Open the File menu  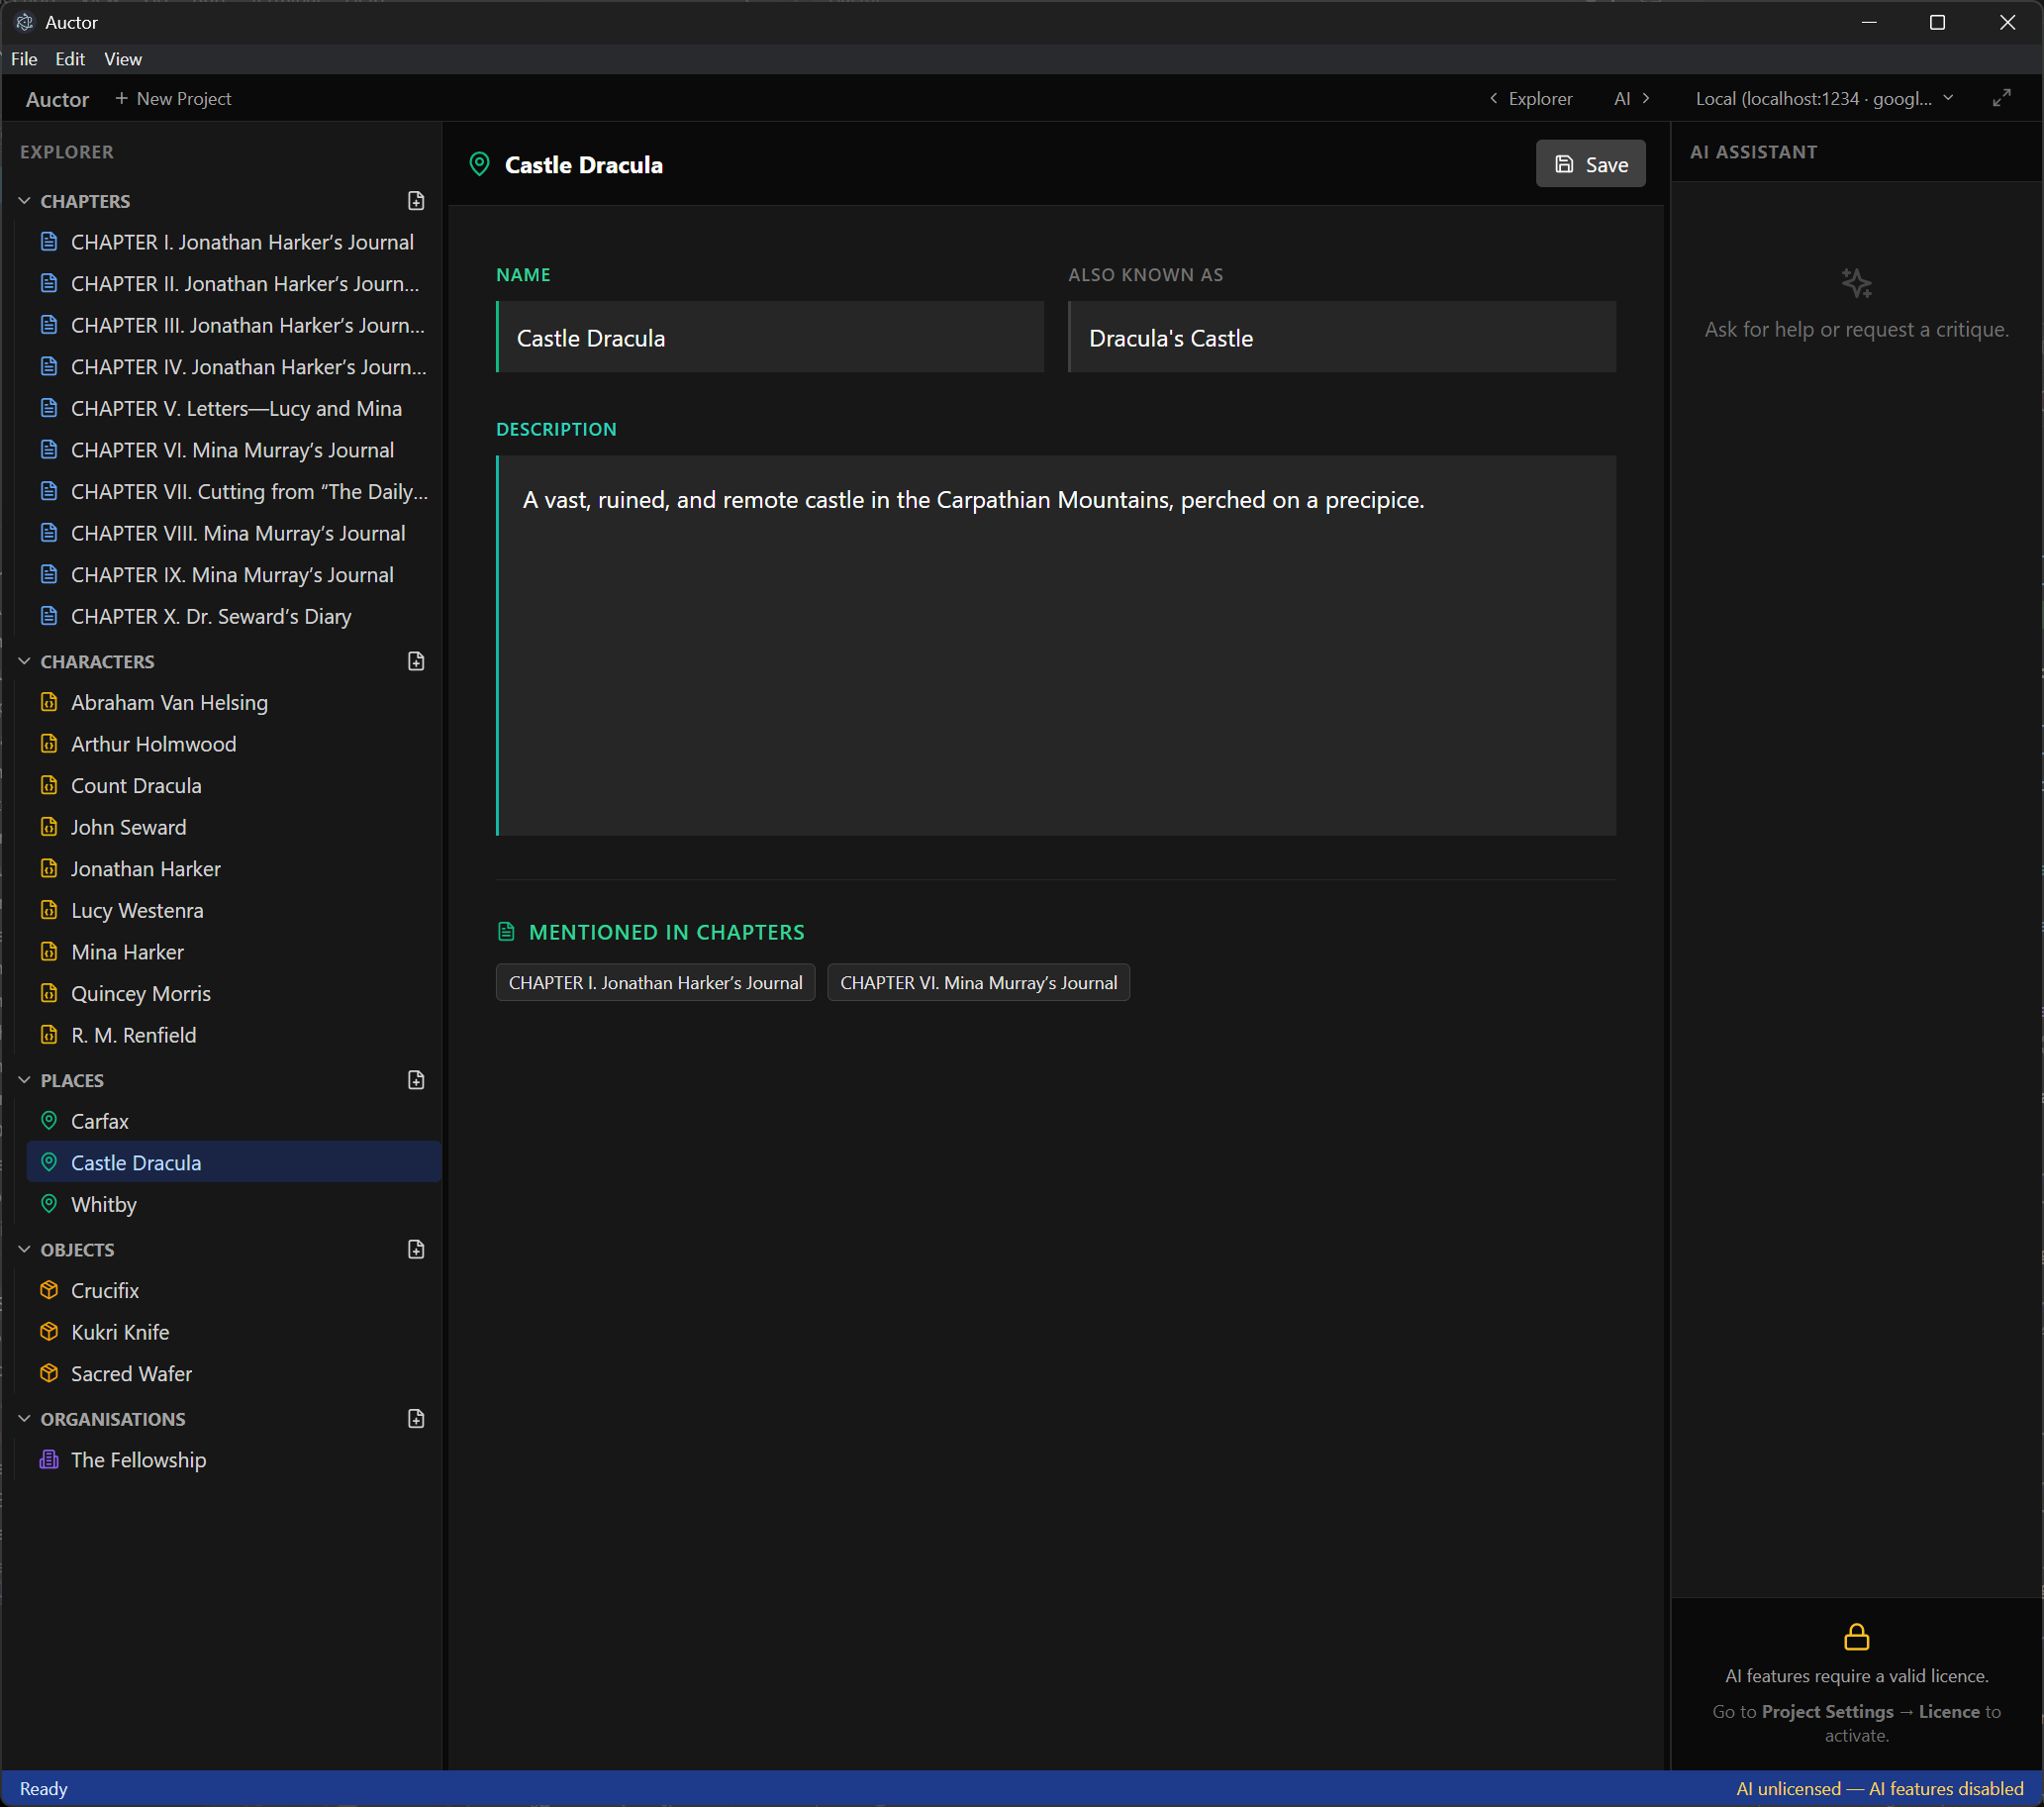[24, 59]
